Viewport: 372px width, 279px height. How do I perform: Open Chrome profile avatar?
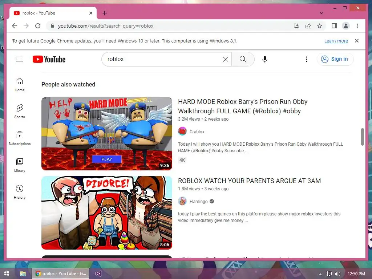click(x=346, y=26)
